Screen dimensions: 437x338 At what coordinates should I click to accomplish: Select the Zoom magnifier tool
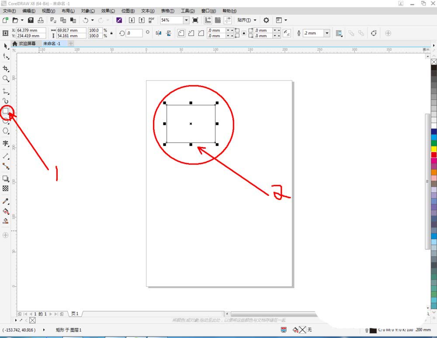[x=6, y=78]
